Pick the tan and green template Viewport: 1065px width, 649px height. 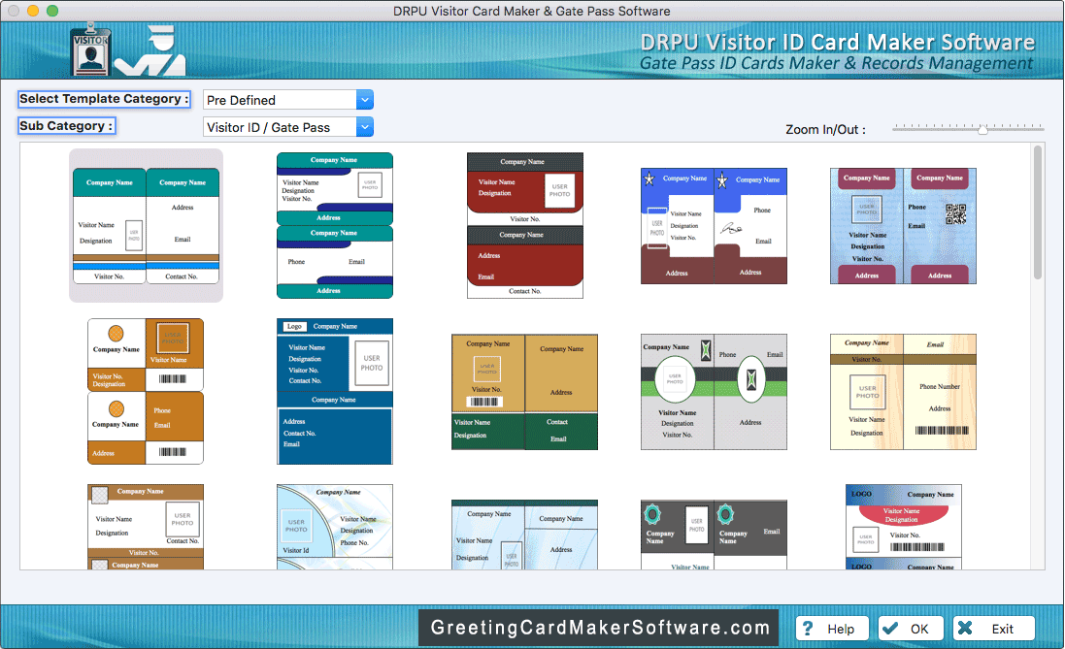click(x=525, y=392)
